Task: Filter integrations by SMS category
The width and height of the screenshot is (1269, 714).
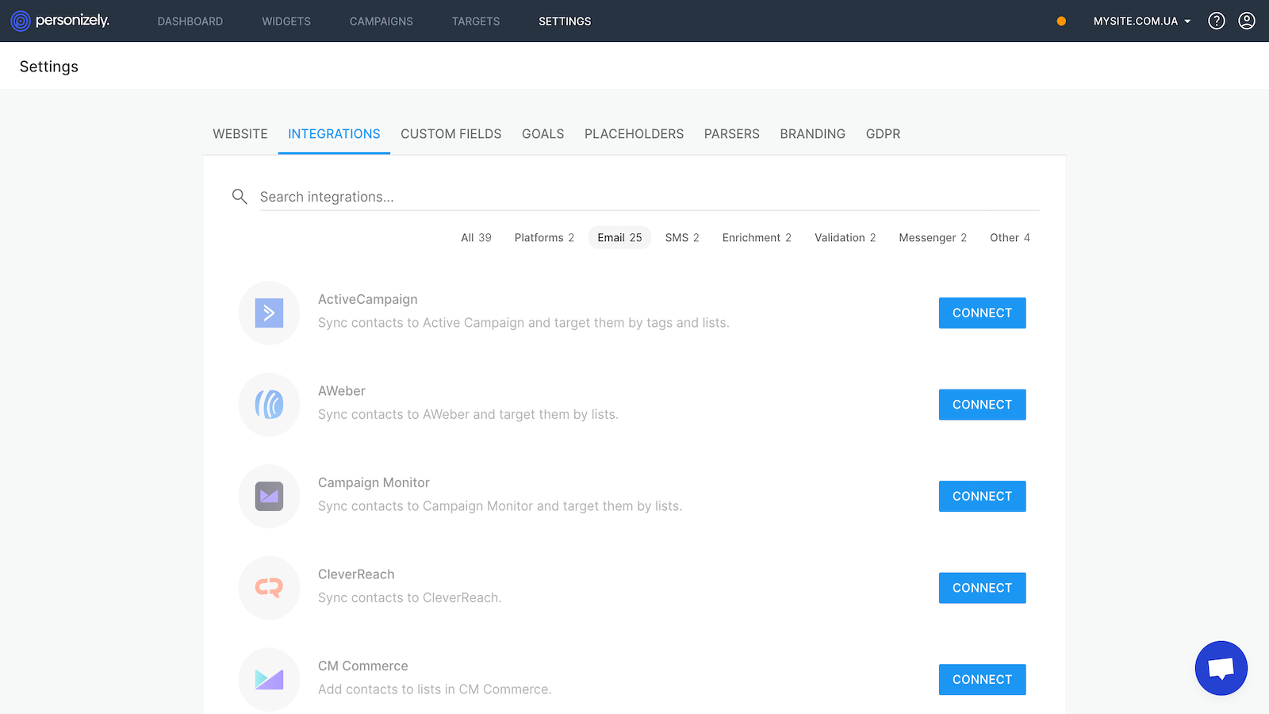Action: coord(681,238)
